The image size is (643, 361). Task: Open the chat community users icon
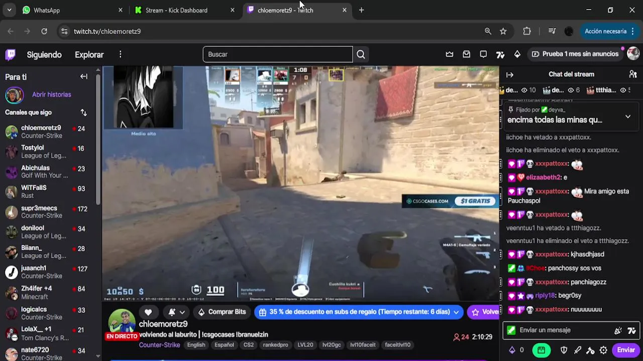[x=633, y=74]
